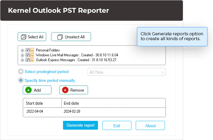Click the Generate report button

pos(80,125)
